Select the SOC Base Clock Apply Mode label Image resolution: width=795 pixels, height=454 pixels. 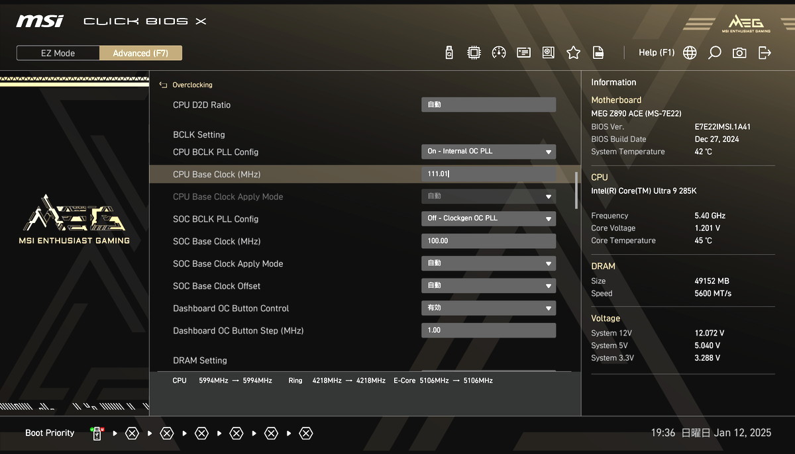(x=228, y=264)
